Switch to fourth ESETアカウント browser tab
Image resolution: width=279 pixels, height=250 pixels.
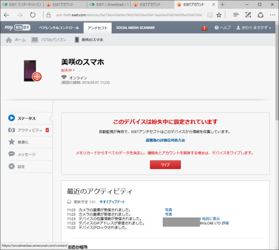152,5
